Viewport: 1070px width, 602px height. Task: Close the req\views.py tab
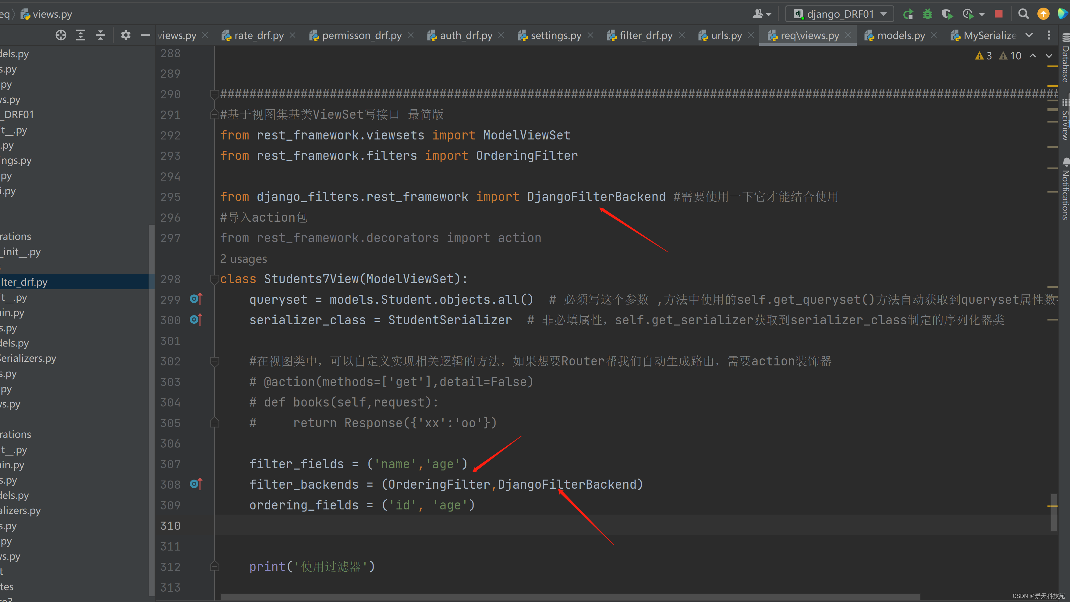(x=848, y=35)
